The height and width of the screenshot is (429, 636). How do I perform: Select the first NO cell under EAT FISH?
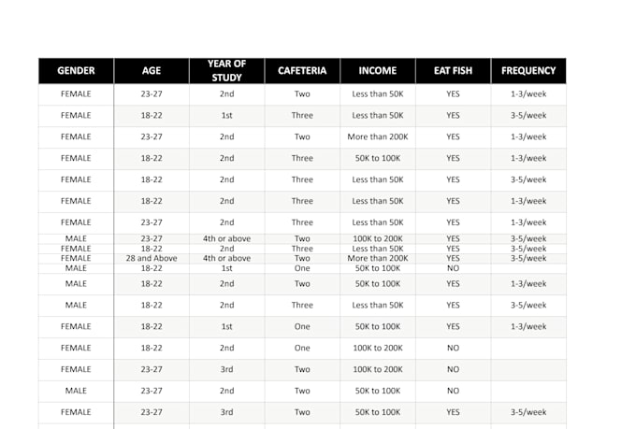(453, 268)
